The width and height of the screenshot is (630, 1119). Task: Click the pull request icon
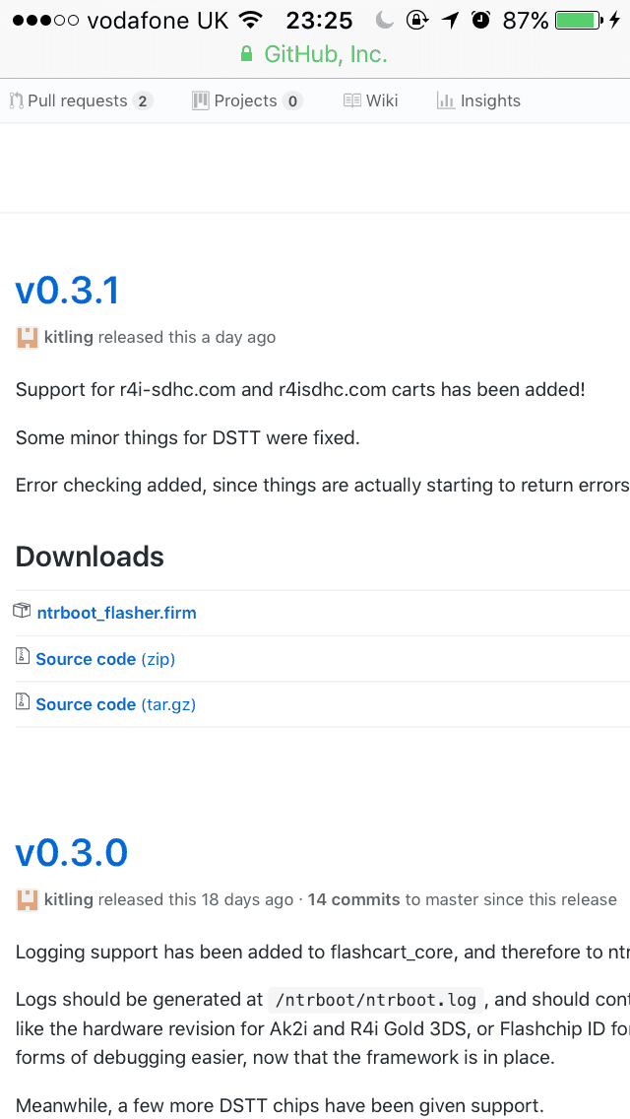[x=17, y=100]
